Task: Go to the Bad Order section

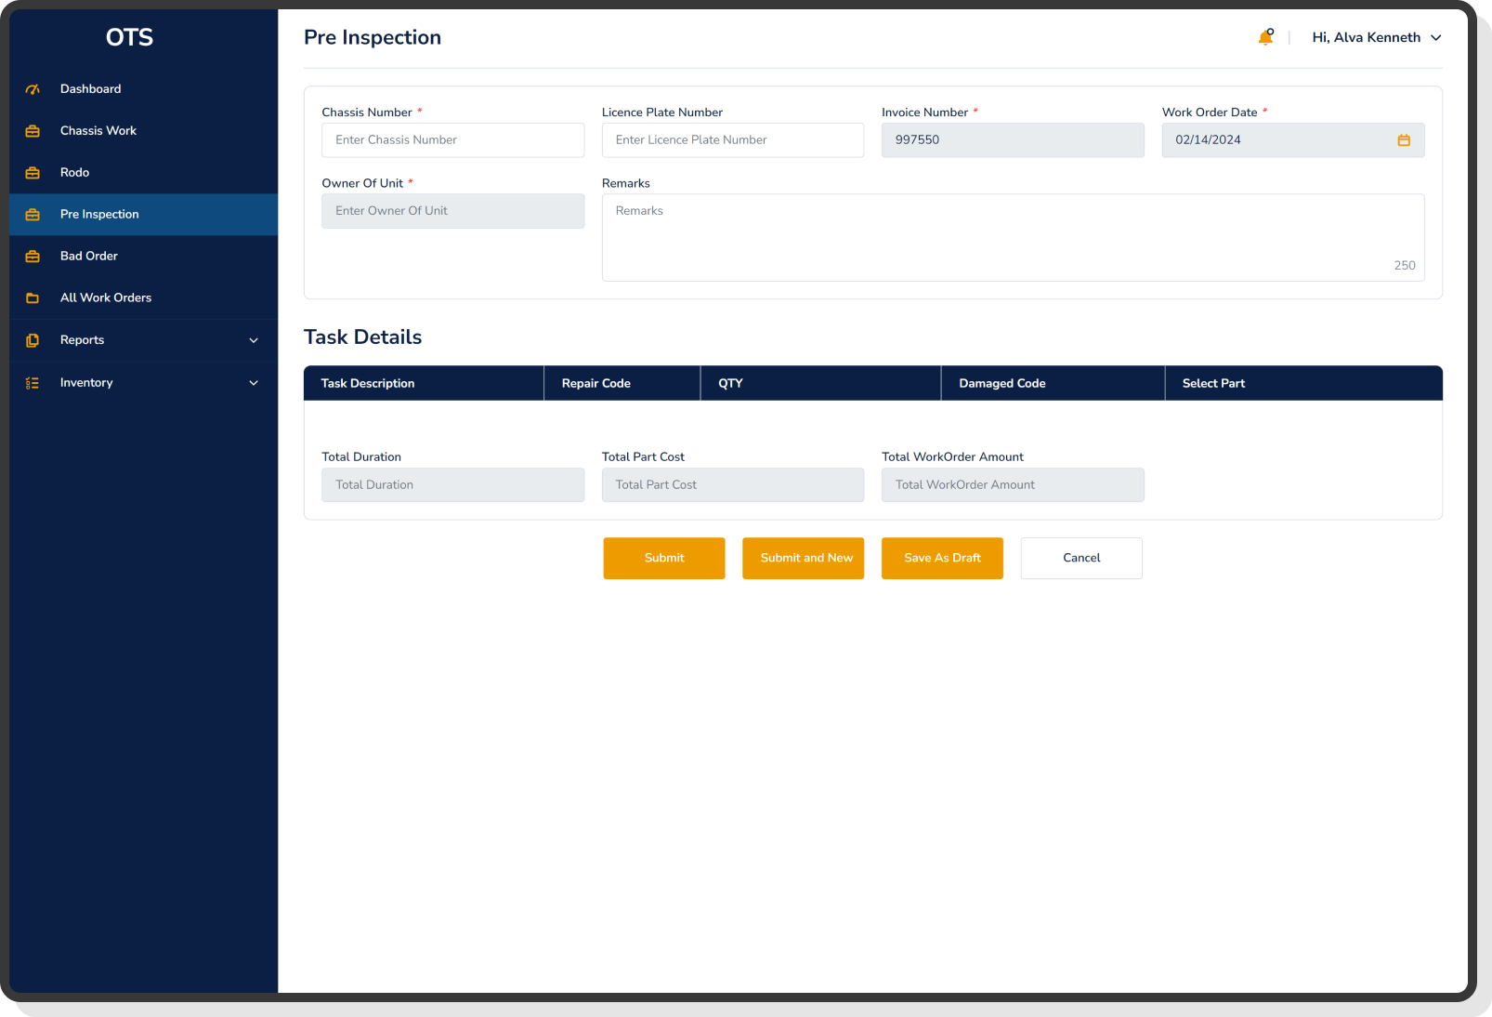Action: (x=89, y=256)
